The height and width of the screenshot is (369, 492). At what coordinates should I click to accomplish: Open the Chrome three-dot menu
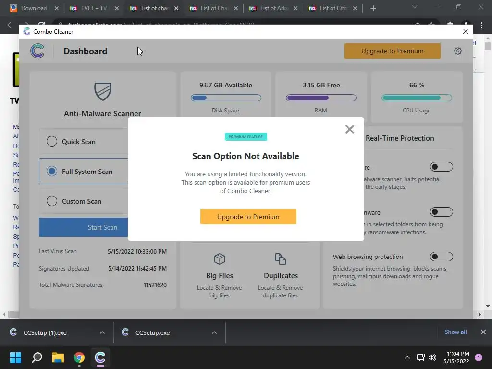tap(481, 25)
